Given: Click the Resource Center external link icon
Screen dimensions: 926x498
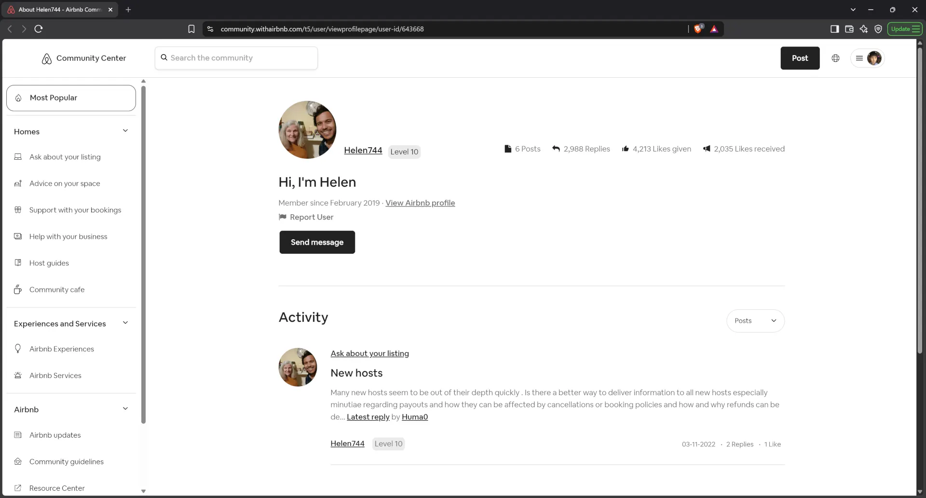Looking at the screenshot, I should pyautogui.click(x=18, y=488).
